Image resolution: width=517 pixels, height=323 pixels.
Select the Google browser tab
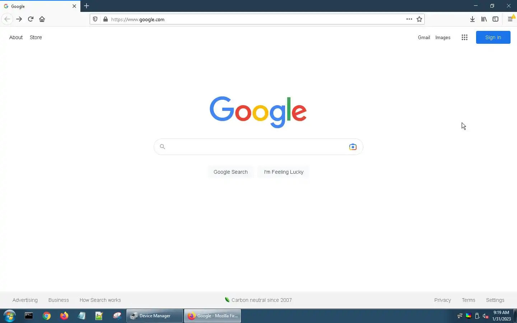click(x=40, y=6)
